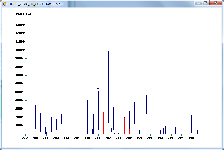Click the 14313.603 maximum intensity label
This screenshot has height=150, width=224.
click(23, 14)
